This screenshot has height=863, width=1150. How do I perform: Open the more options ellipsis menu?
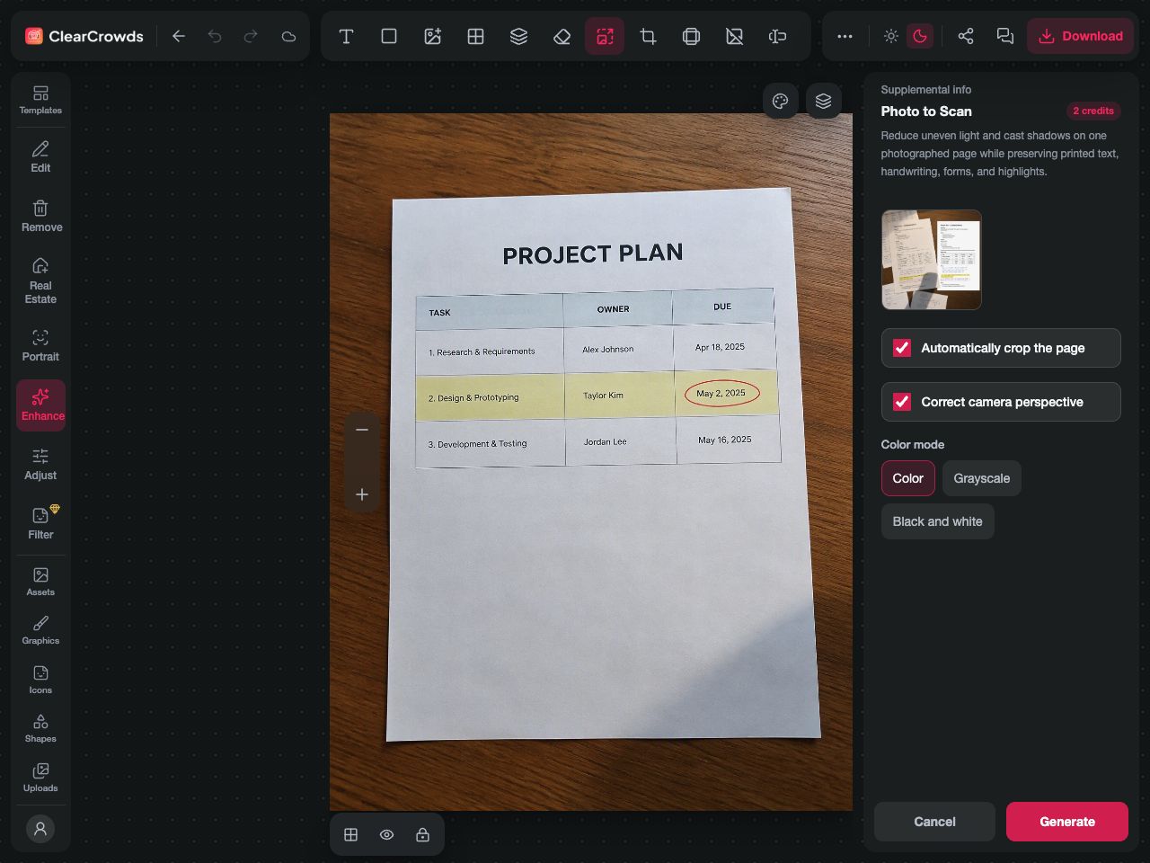(845, 36)
